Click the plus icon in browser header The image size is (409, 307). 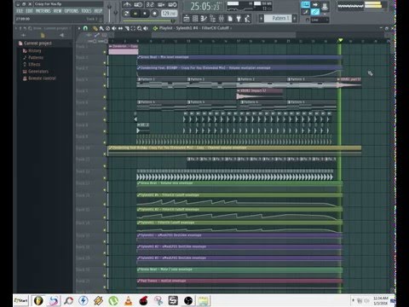coord(24,35)
